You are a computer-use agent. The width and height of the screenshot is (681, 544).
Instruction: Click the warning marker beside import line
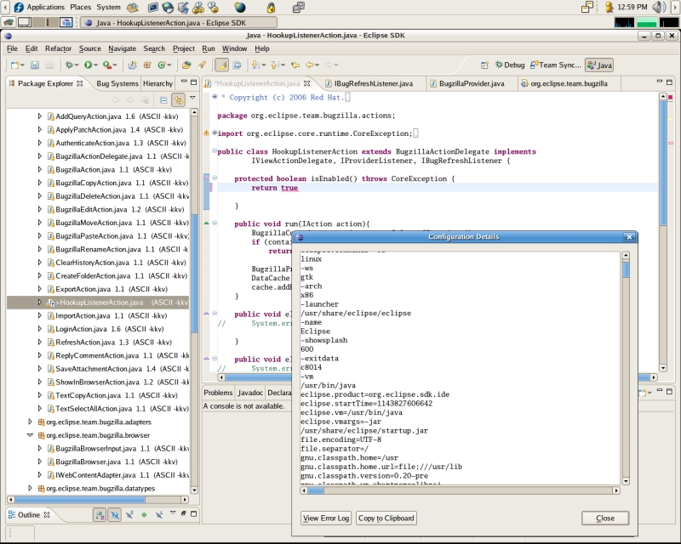206,133
